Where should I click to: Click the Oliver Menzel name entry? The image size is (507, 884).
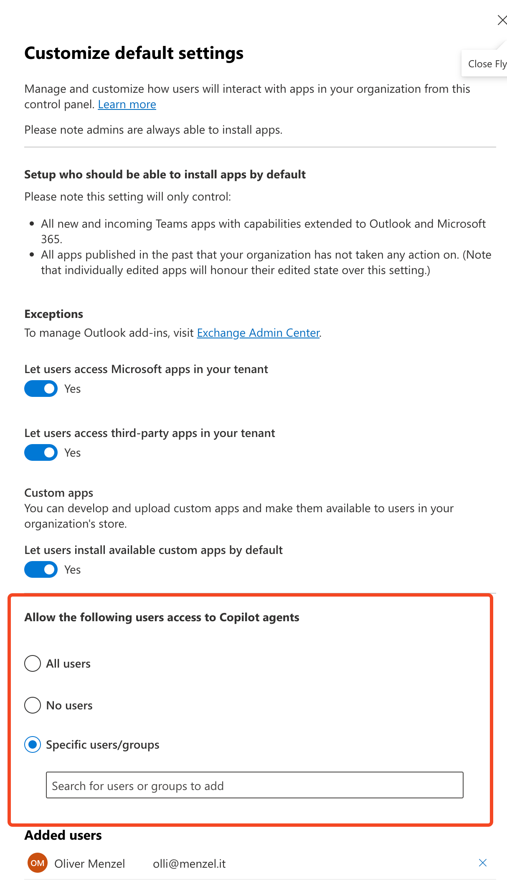pos(90,864)
